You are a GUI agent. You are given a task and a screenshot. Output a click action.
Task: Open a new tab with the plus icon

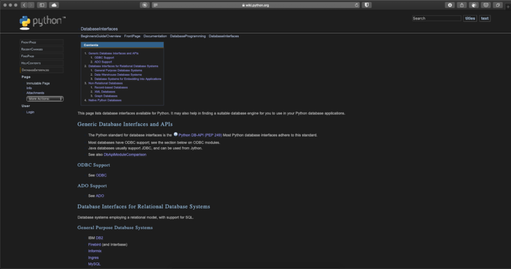(x=508, y=5)
